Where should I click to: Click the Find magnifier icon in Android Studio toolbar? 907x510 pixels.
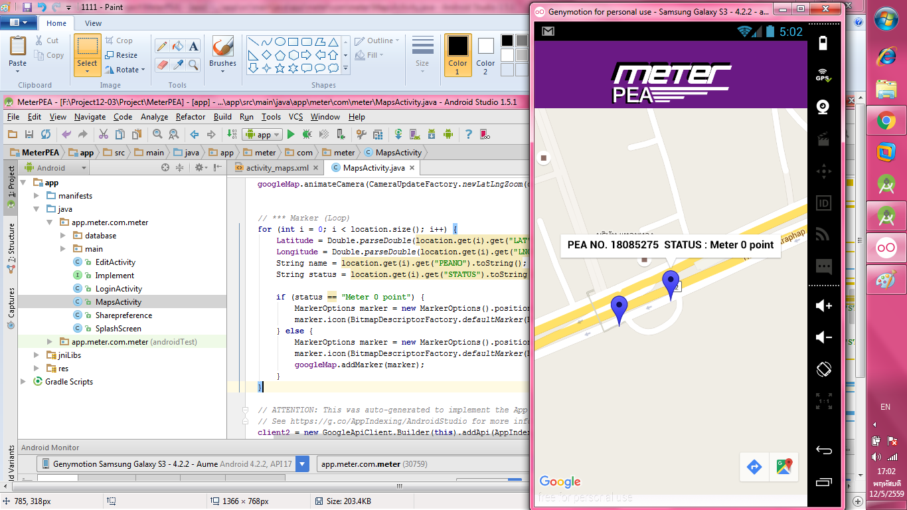pyautogui.click(x=157, y=134)
